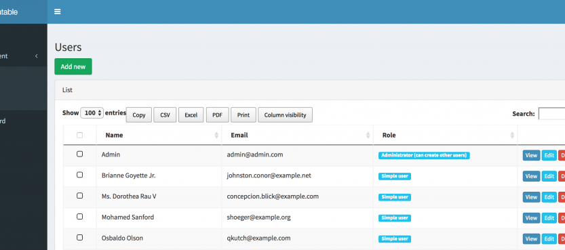Print the users table
Screen dimensions: 565x250
point(243,114)
